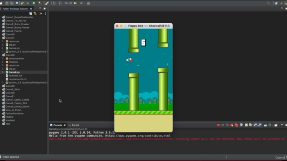Click the search magnifier icon at top right
The width and height of the screenshot is (287, 161).
[x=269, y=3]
